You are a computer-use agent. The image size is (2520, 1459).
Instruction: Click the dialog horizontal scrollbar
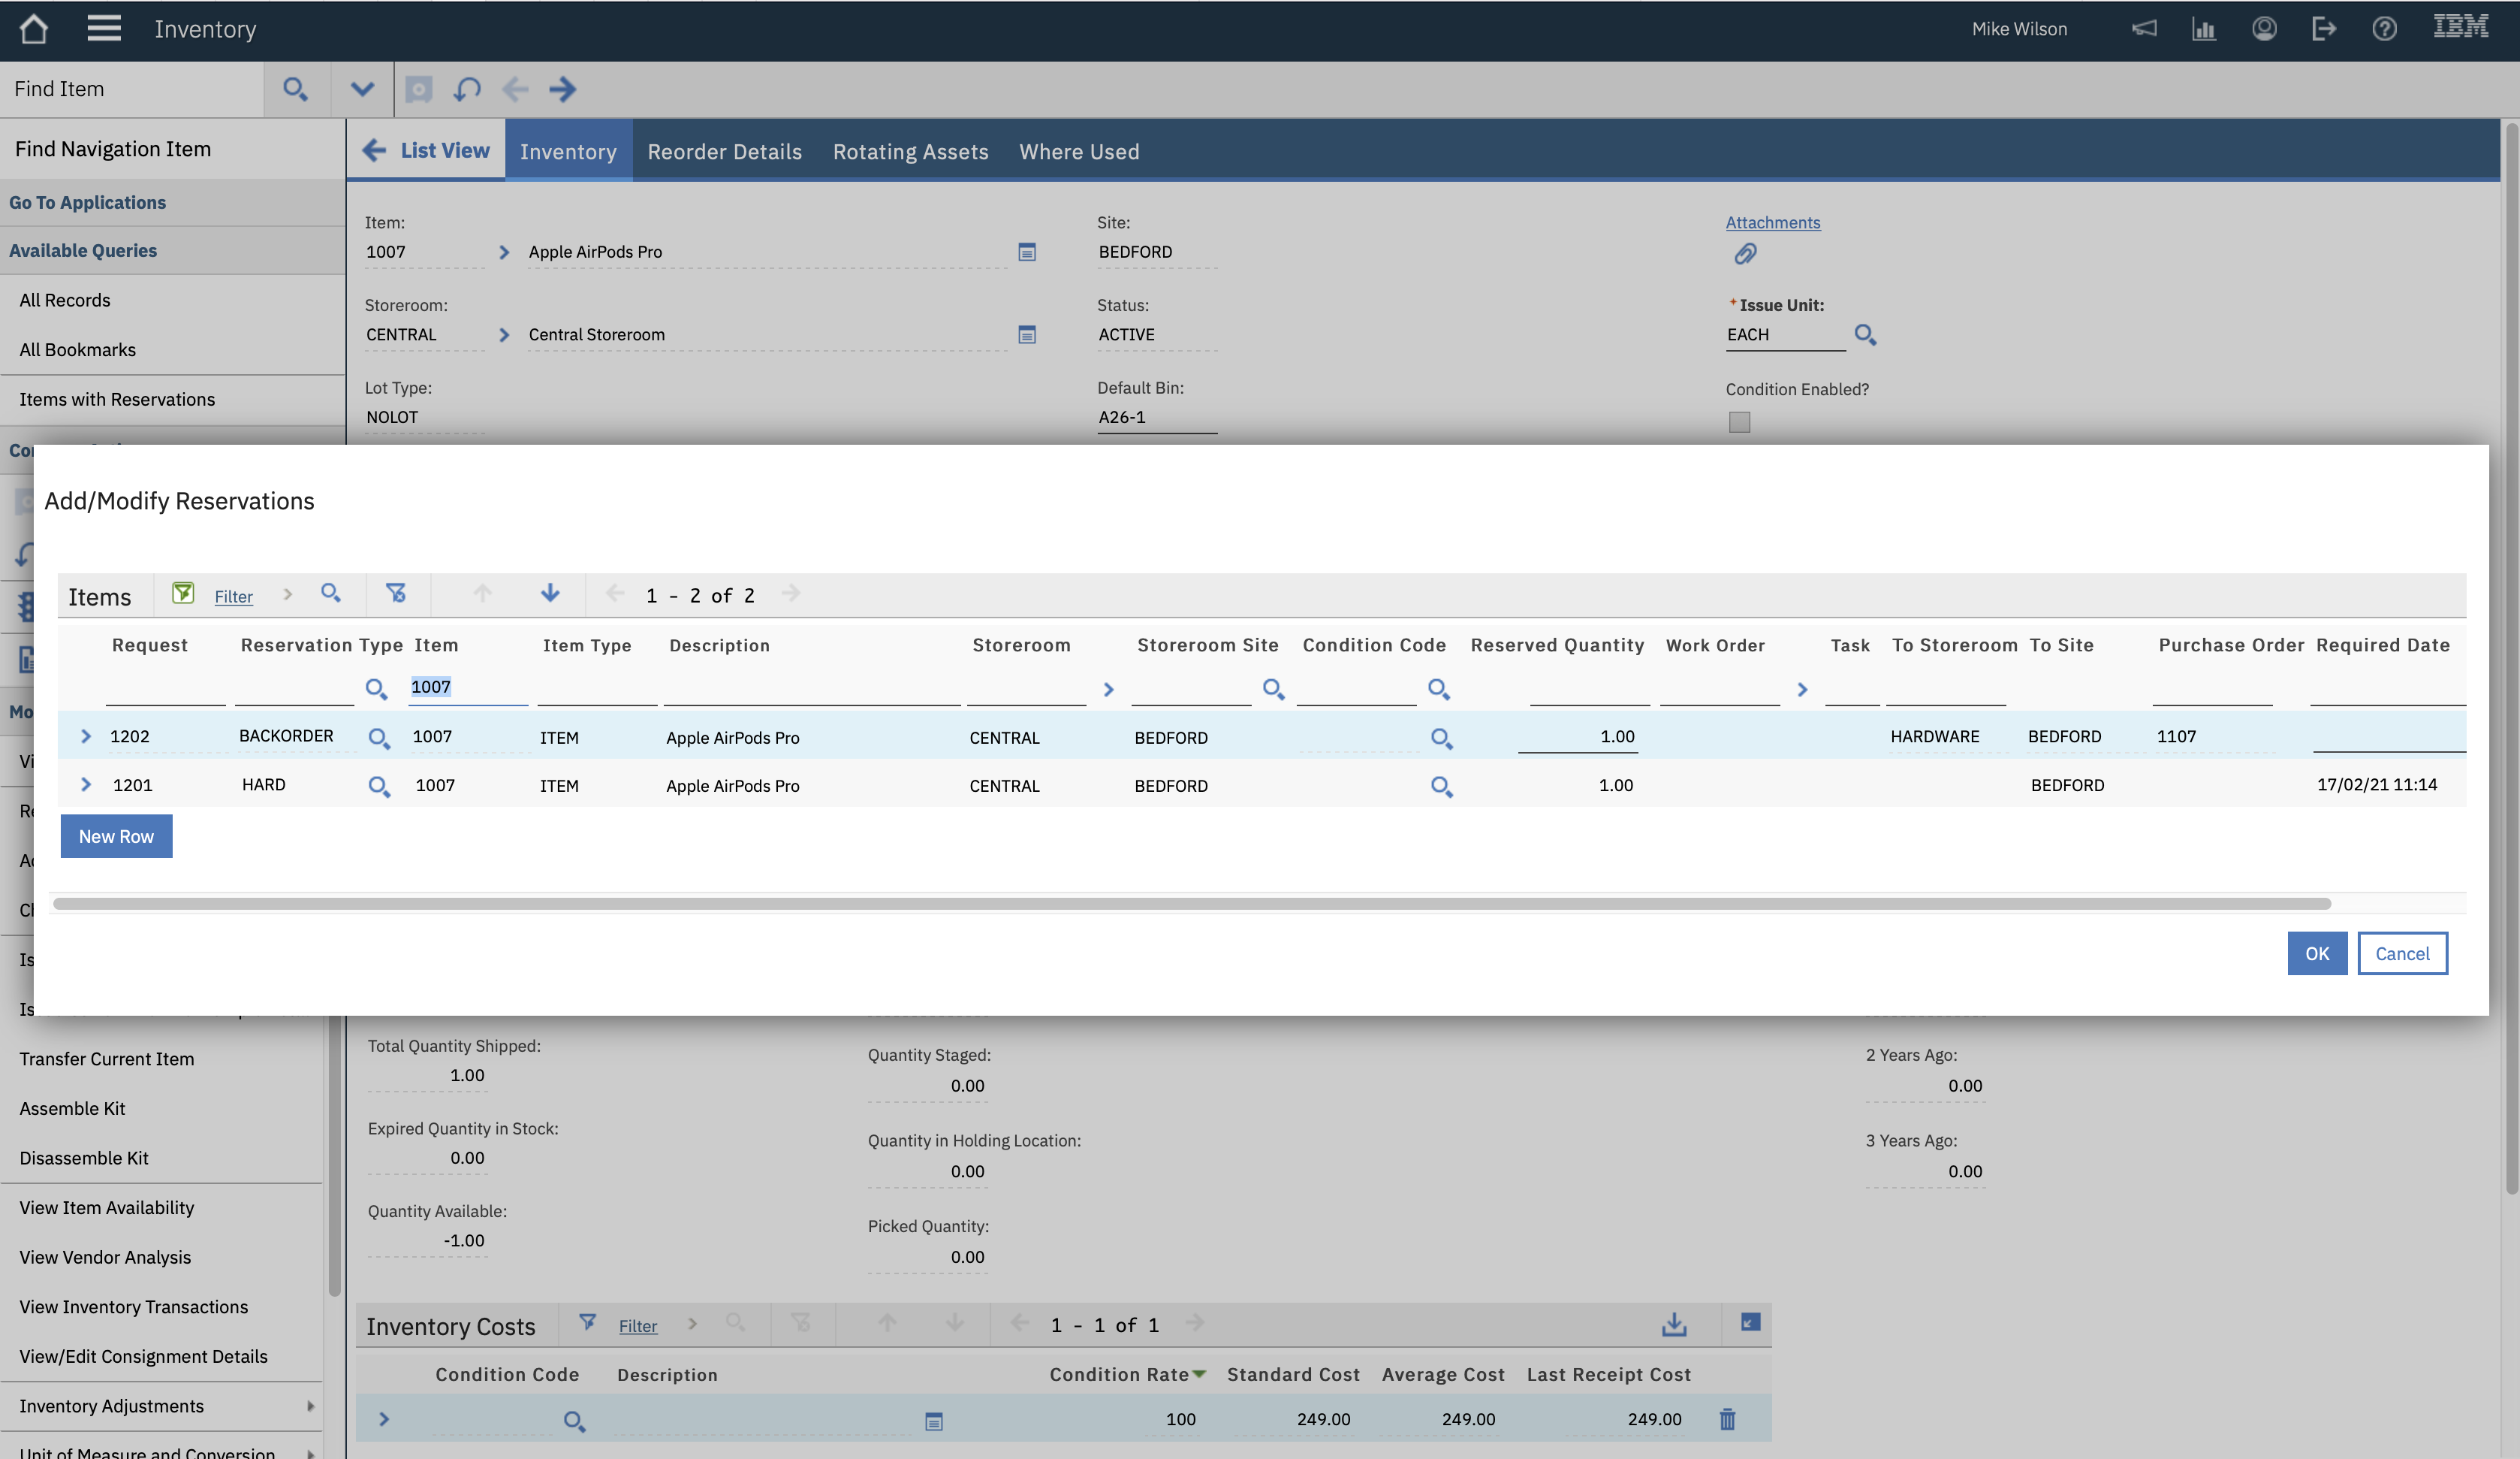pos(1190,904)
